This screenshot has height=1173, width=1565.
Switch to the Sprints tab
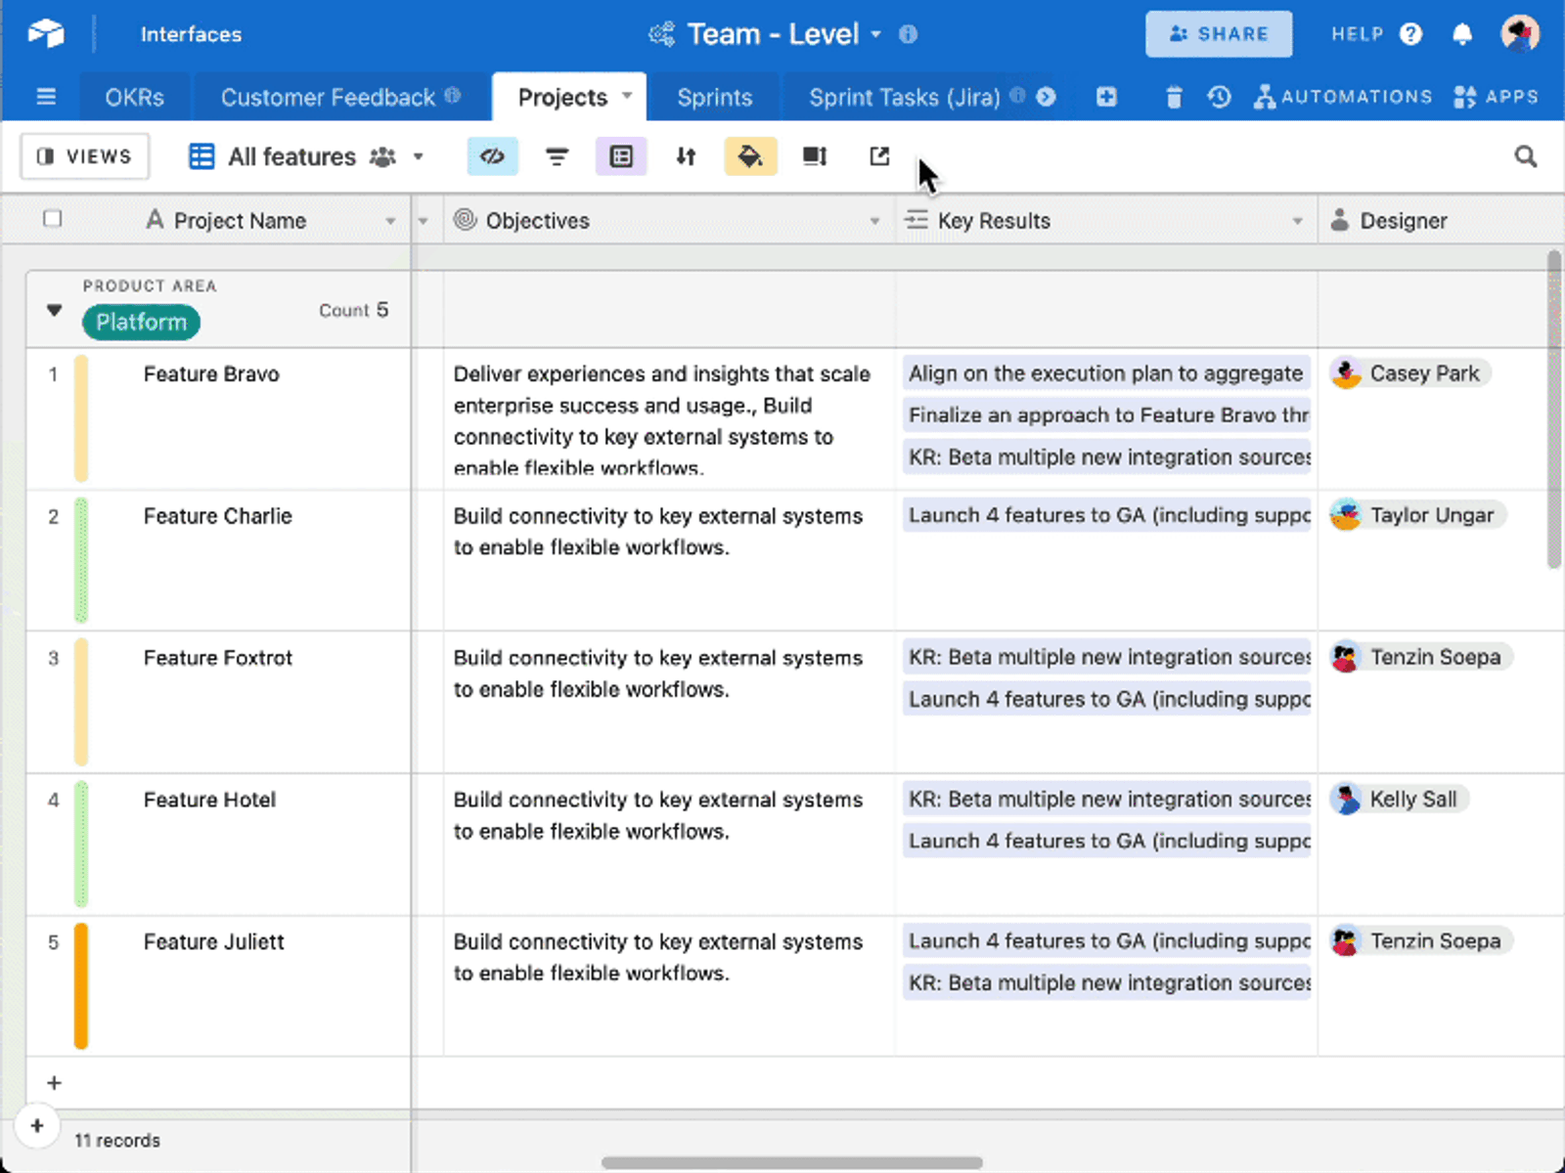[715, 98]
